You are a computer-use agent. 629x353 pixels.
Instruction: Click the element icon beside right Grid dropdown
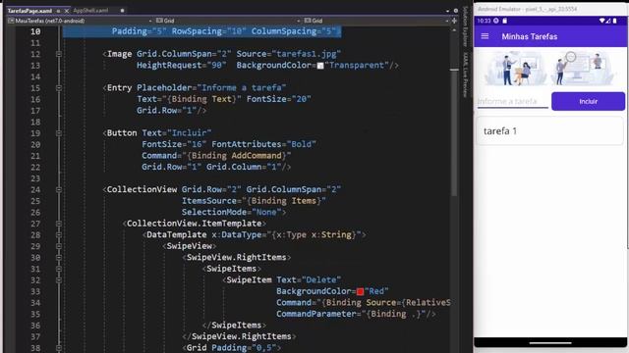[308, 21]
